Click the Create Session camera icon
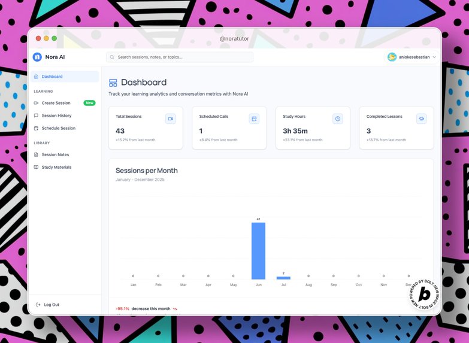 click(x=36, y=103)
